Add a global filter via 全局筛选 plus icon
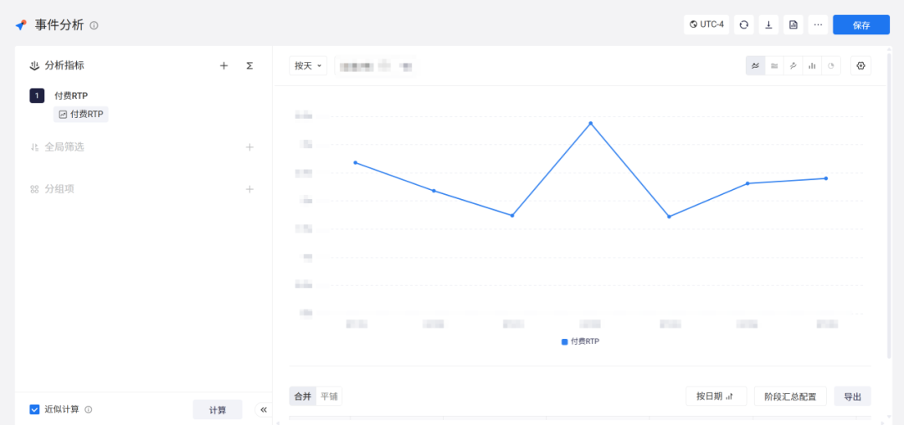 pos(249,147)
